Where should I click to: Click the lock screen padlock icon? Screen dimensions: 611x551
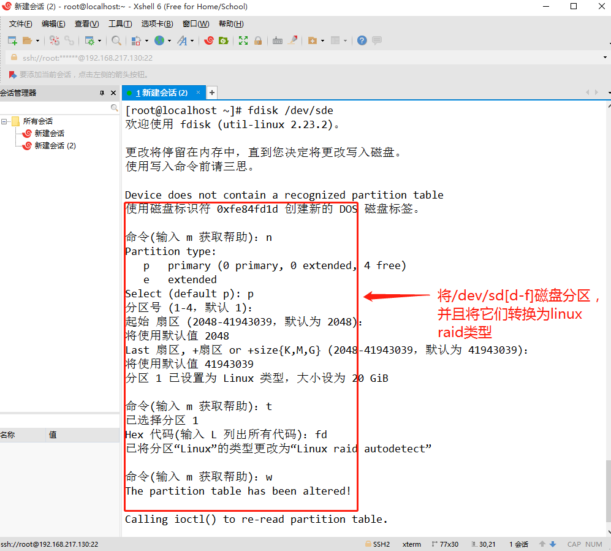258,40
